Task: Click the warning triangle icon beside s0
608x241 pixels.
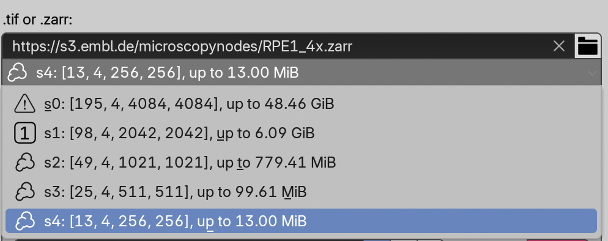Action: click(x=25, y=104)
